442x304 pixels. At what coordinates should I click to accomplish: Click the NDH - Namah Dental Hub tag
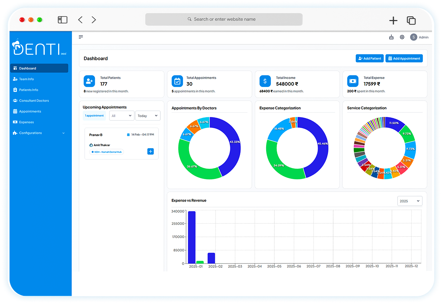click(x=107, y=152)
